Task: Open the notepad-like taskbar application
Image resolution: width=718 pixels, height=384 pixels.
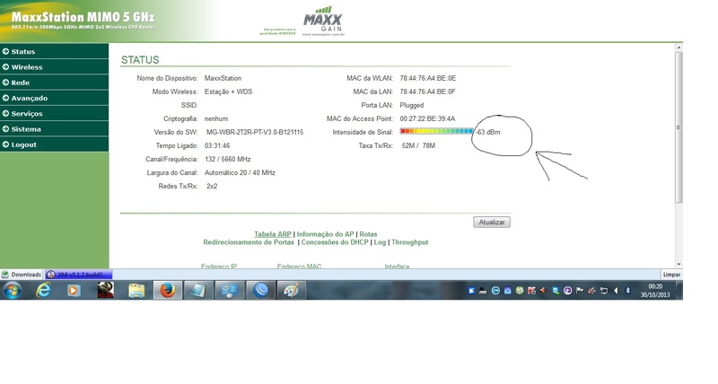Action: [198, 290]
